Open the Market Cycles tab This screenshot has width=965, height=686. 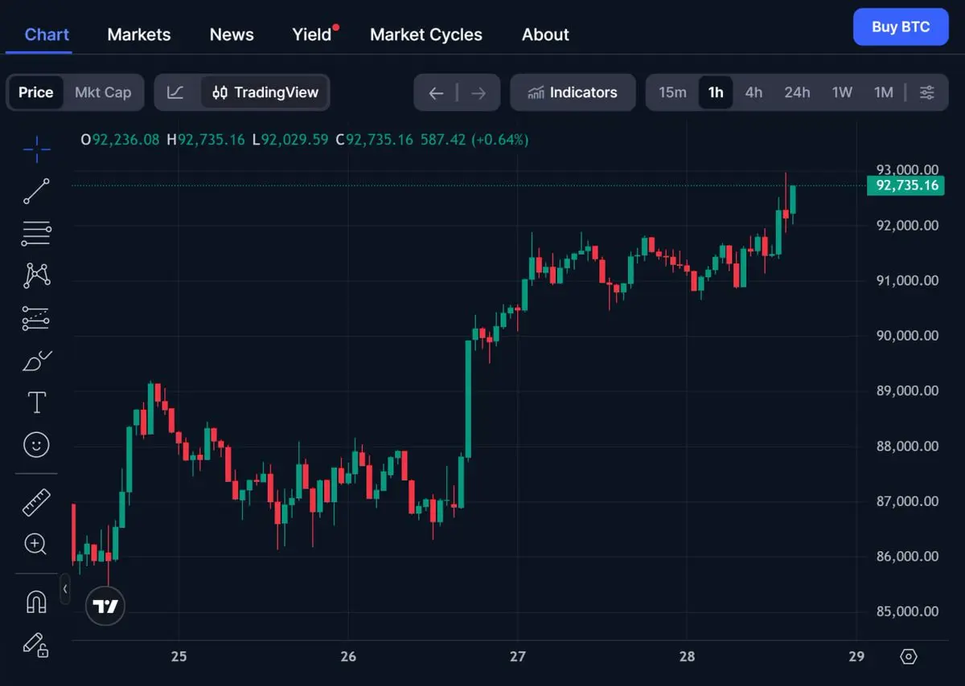tap(426, 35)
